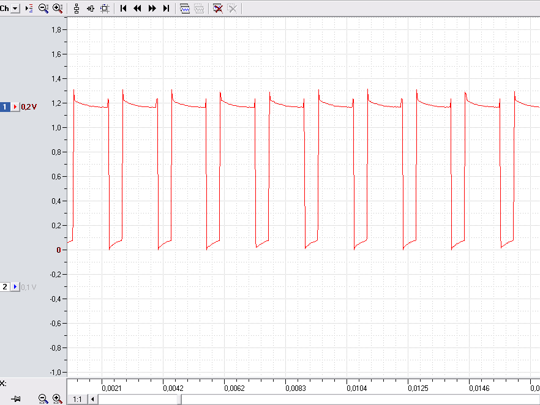
Task: Click the 1,4 voltage axis label
Action: tap(56, 79)
